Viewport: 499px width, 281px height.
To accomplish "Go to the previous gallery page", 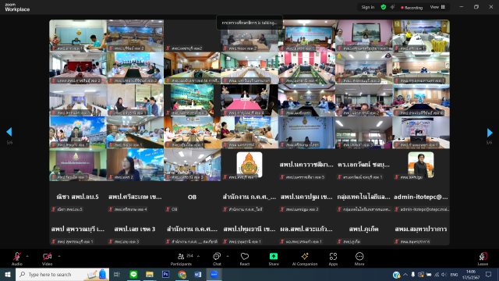I will 9,132.
